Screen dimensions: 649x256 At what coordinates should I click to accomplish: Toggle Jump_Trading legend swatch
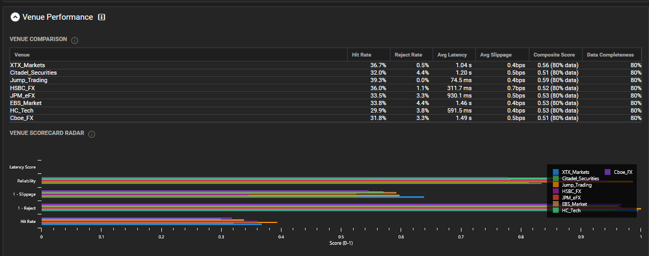(x=556, y=185)
